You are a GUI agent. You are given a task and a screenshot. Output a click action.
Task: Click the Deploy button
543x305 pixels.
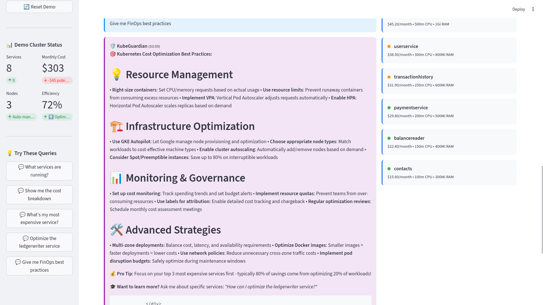click(x=518, y=9)
